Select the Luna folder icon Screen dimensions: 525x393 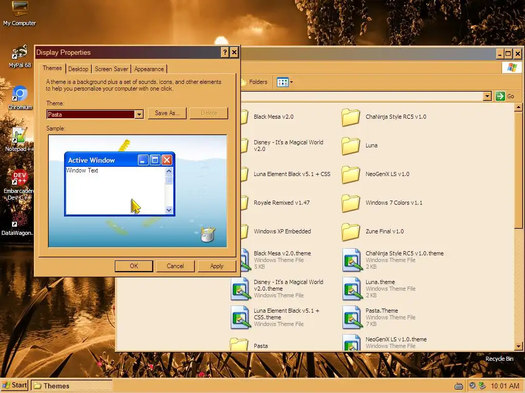point(351,146)
